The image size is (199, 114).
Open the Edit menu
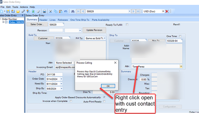pyautogui.click(x=8, y=7)
